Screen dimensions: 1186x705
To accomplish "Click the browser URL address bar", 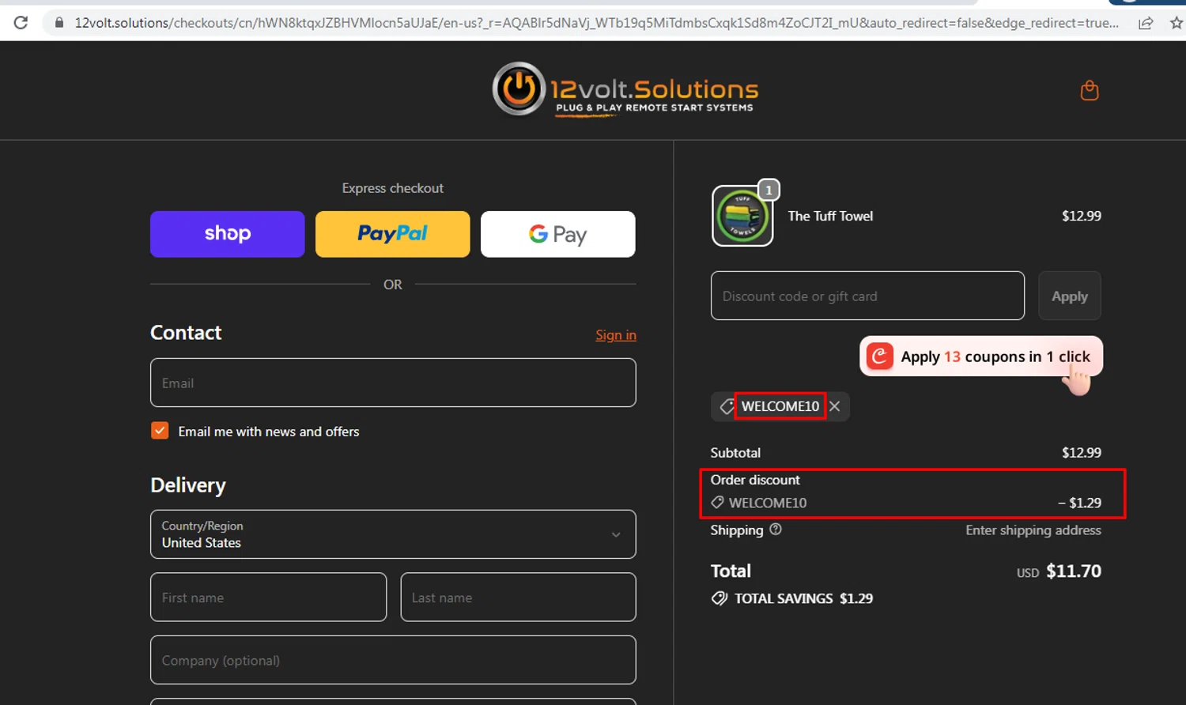I will click(x=596, y=23).
